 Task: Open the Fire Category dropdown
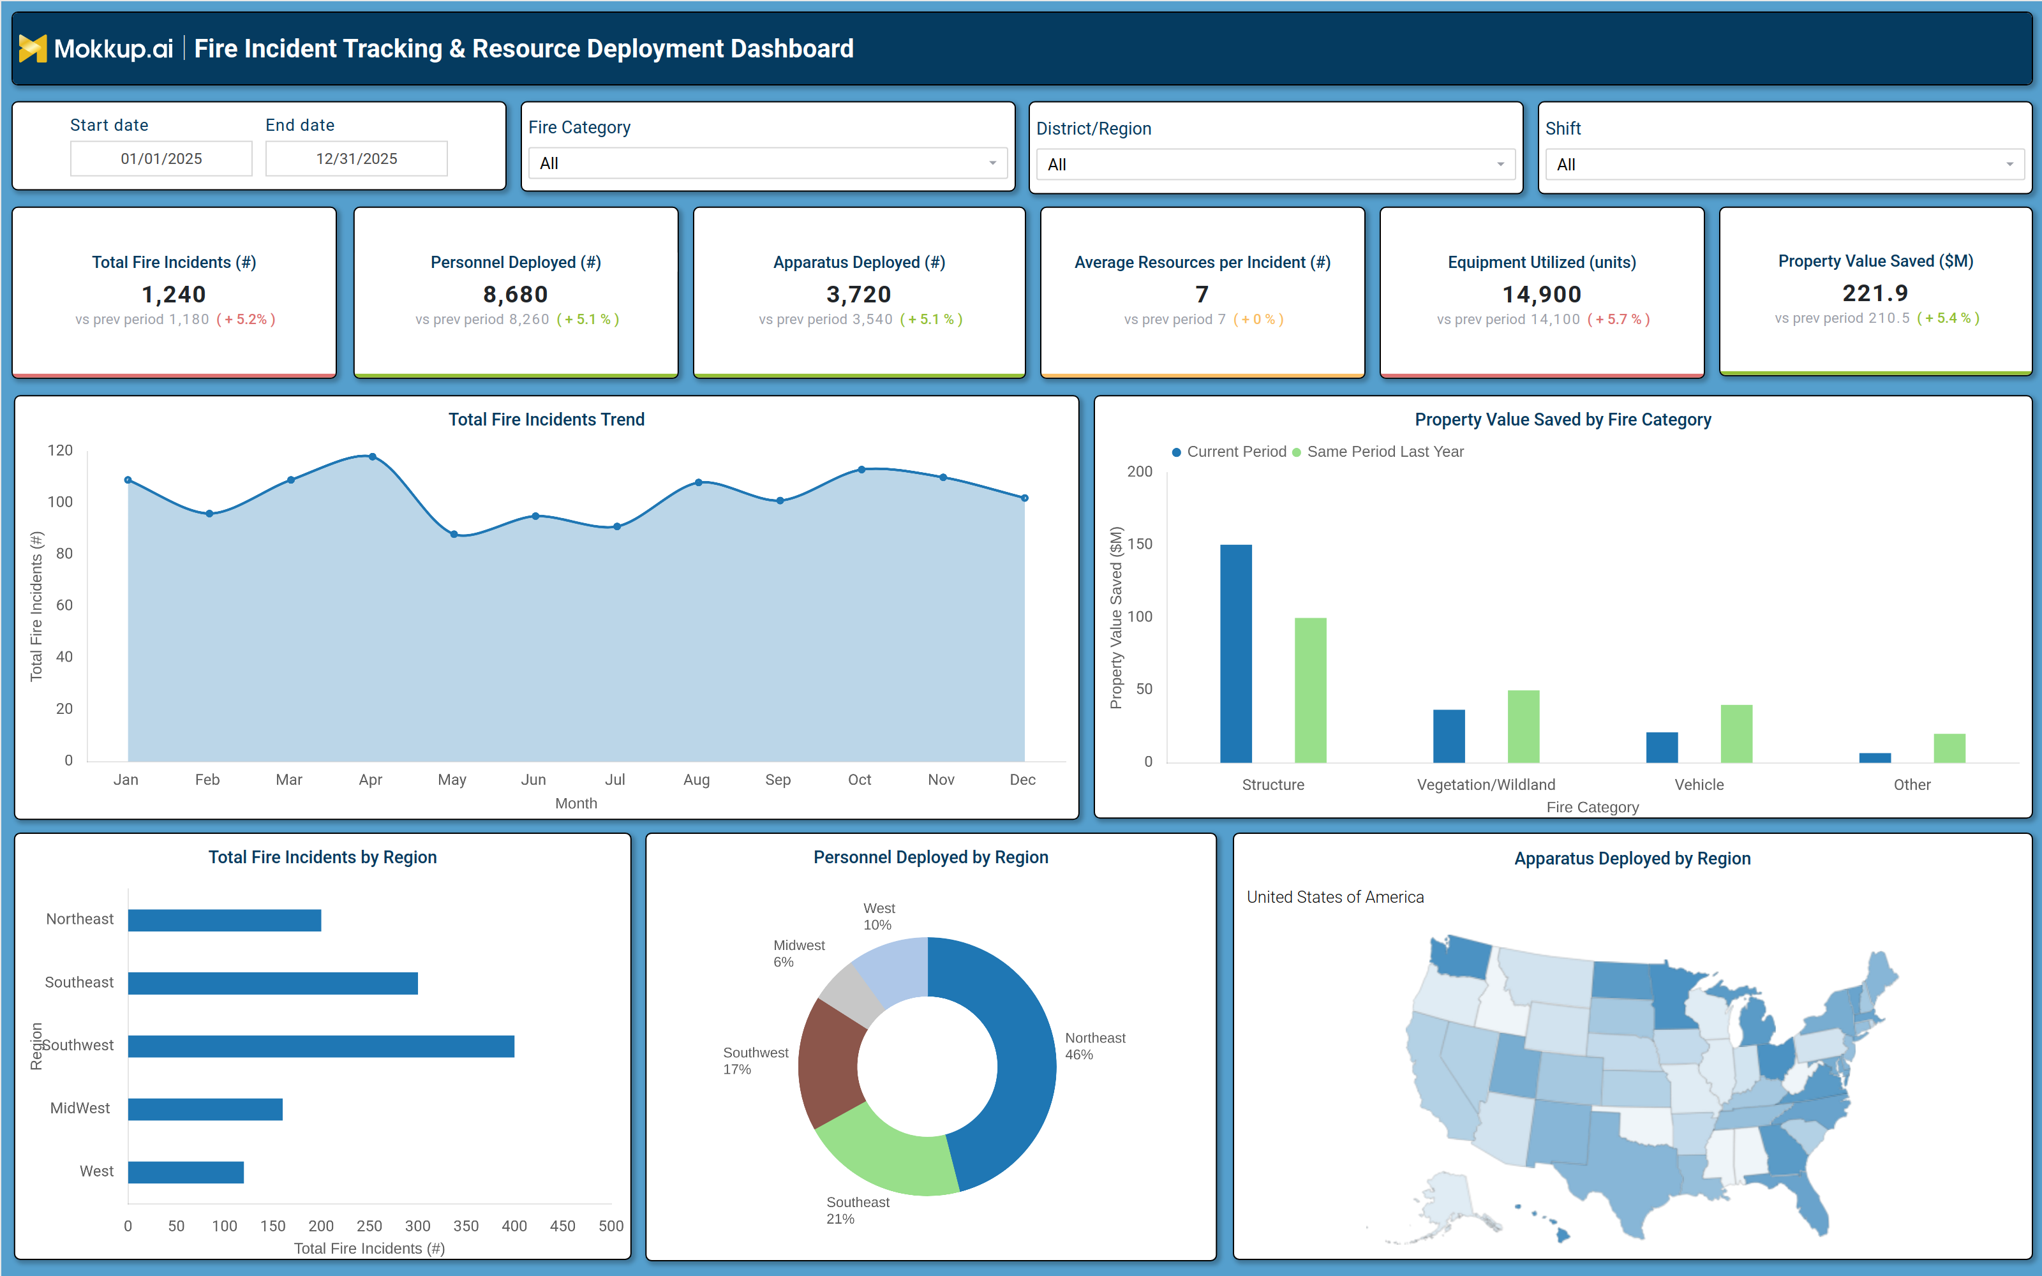[767, 163]
